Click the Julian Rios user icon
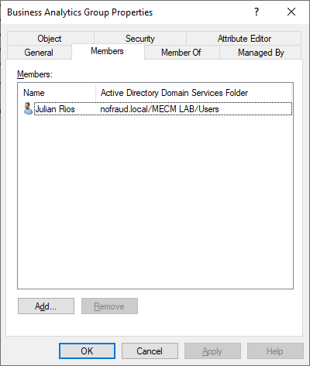The width and height of the screenshot is (310, 366). pos(28,108)
